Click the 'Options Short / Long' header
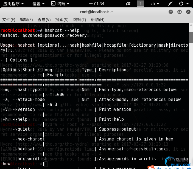This screenshot has height=169, width=193. point(27,70)
